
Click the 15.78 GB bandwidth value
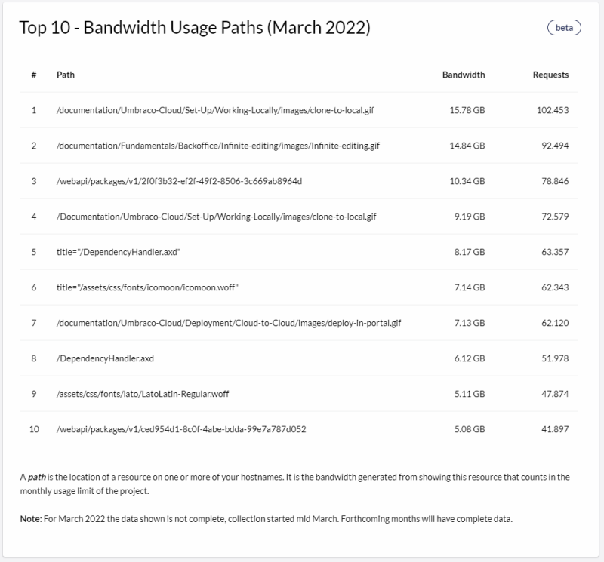pyautogui.click(x=467, y=110)
